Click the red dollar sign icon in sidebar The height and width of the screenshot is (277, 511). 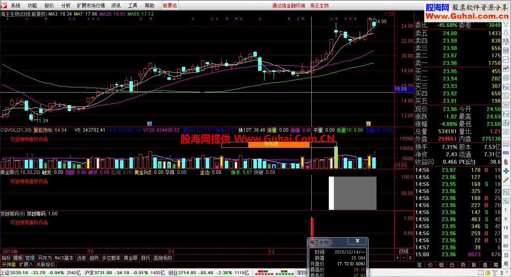pos(506,162)
